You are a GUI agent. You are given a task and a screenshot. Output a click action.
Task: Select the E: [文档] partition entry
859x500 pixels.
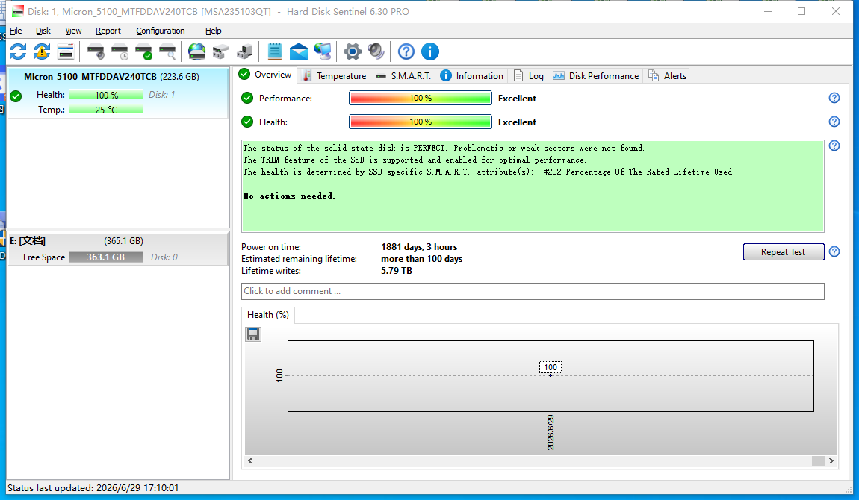click(x=118, y=249)
